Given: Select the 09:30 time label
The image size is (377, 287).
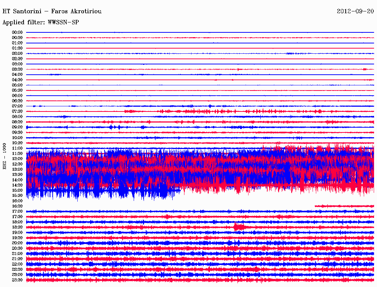Looking at the screenshot, I should 17,133.
